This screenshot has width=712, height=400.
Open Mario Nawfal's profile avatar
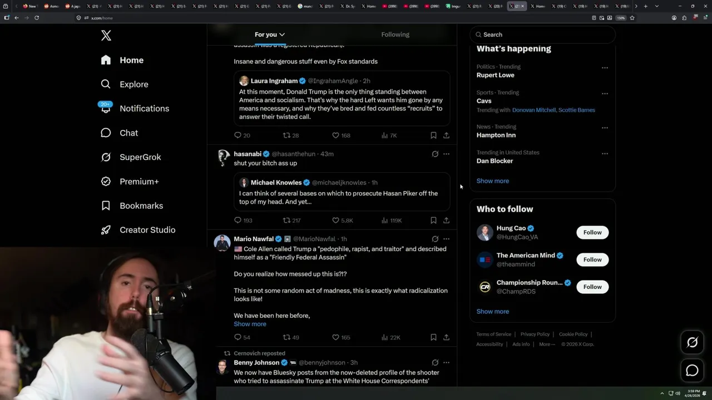tap(222, 243)
